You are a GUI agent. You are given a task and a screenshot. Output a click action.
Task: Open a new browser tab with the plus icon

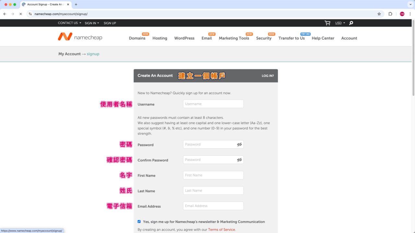pyautogui.click(x=76, y=5)
